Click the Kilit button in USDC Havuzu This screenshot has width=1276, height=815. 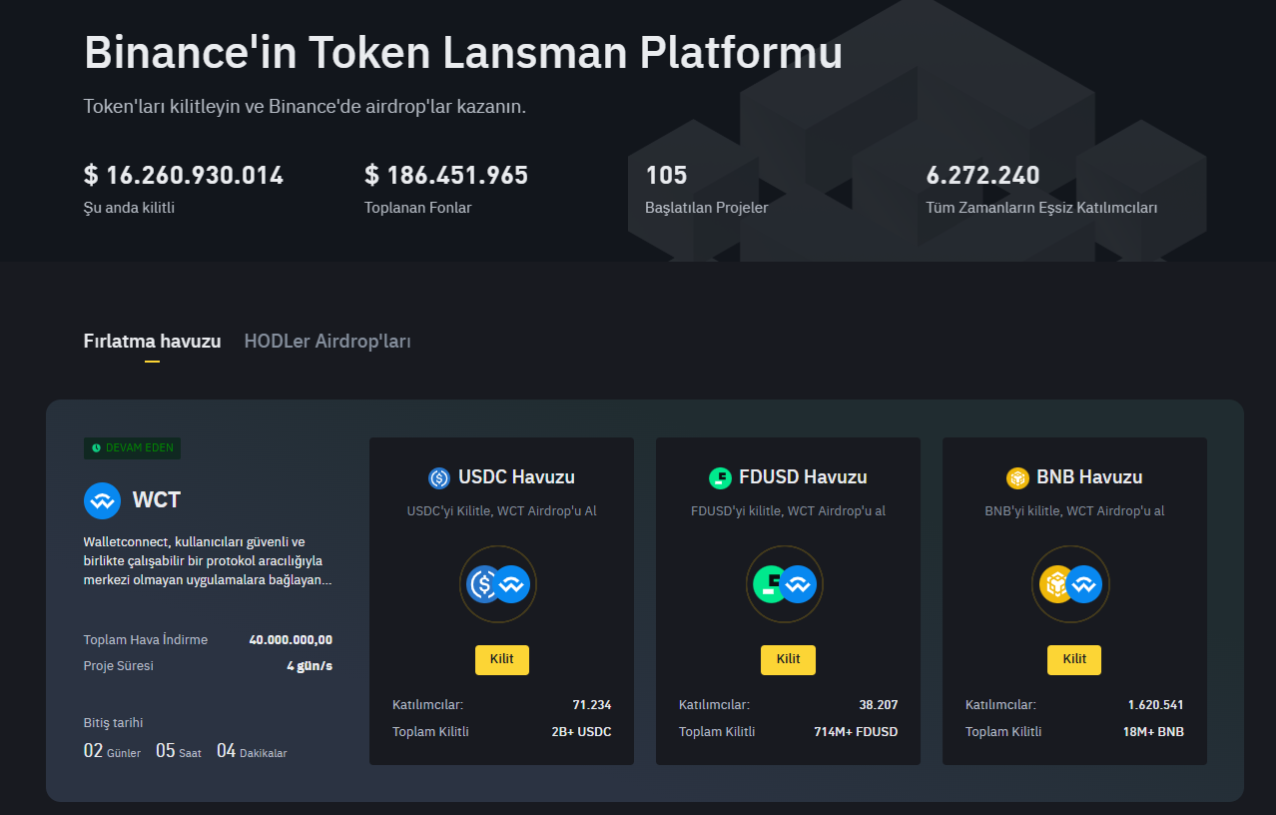click(x=501, y=659)
